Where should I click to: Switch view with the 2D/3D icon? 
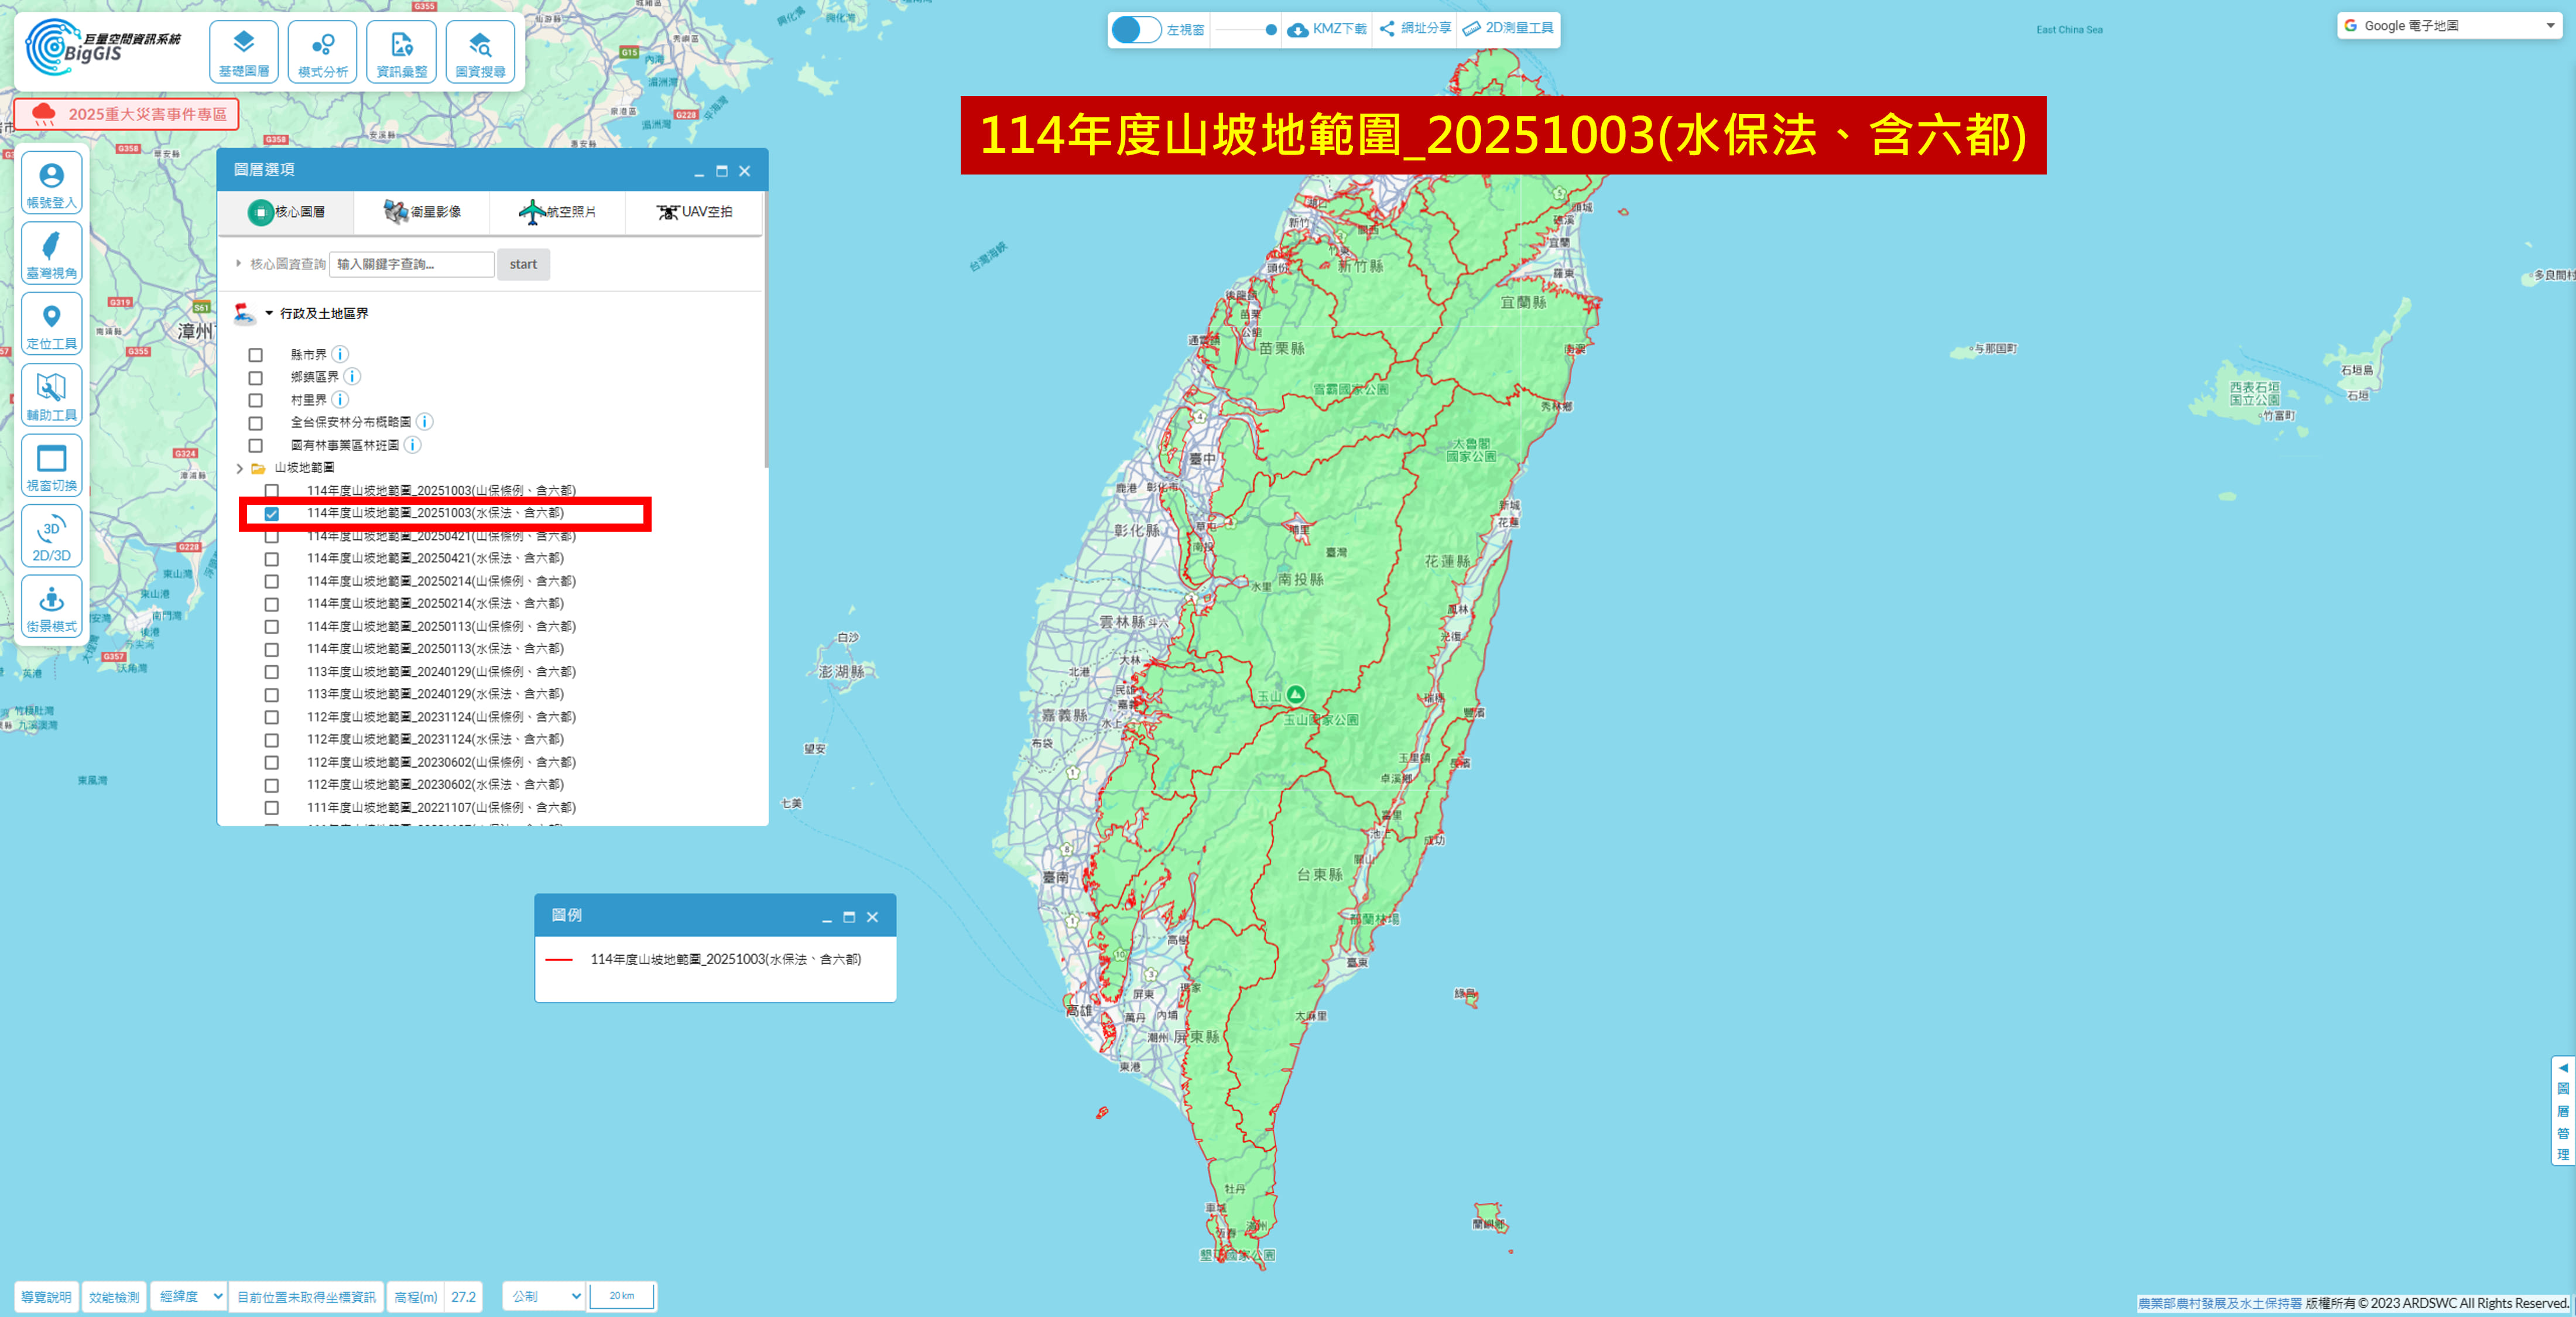pos(51,537)
